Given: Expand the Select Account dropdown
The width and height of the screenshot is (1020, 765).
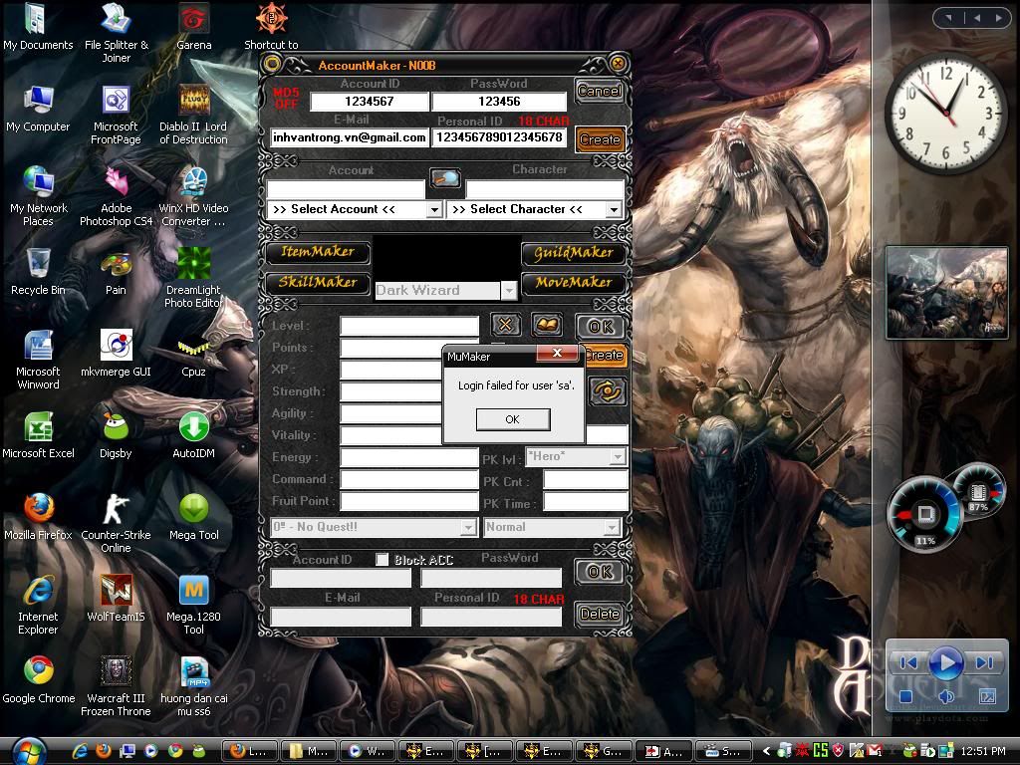Looking at the screenshot, I should point(434,209).
